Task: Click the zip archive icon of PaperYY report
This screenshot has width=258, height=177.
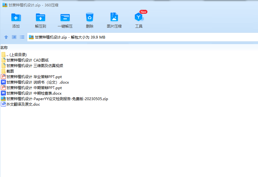Action: [3, 99]
